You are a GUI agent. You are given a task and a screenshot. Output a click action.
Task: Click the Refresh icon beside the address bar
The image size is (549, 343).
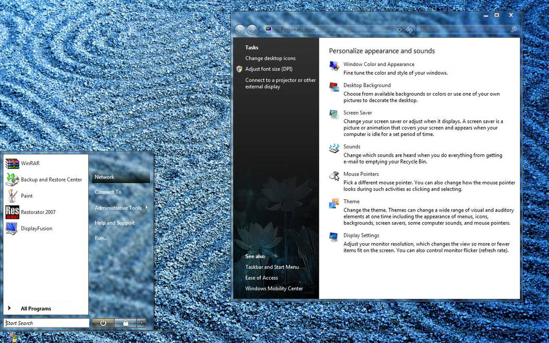pos(409,30)
